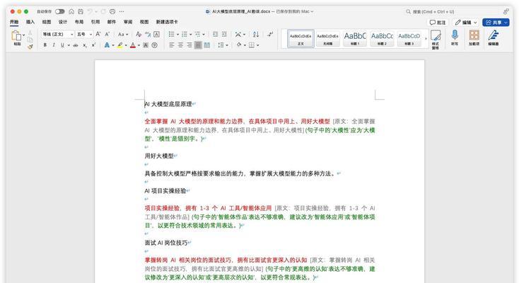Open the borders dropdown arrow
519x283 pixels.
[257, 45]
